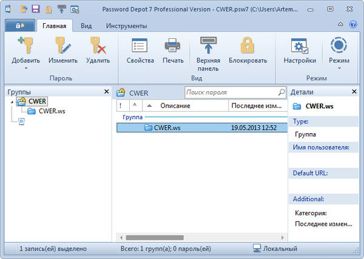
Task: Switch to the Вид tab
Action: pos(87,26)
